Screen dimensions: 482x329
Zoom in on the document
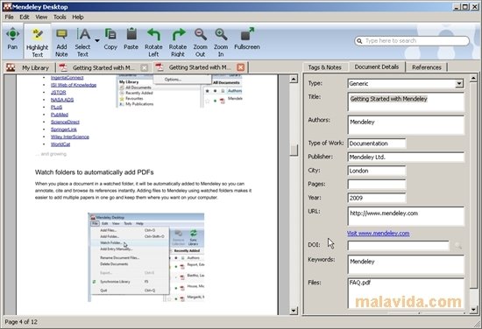coord(221,43)
